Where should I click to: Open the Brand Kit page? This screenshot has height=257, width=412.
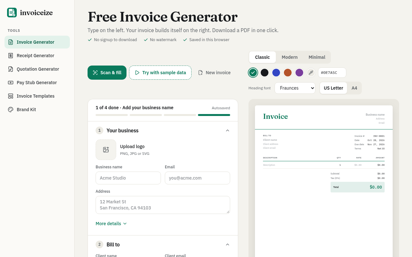tap(37, 110)
